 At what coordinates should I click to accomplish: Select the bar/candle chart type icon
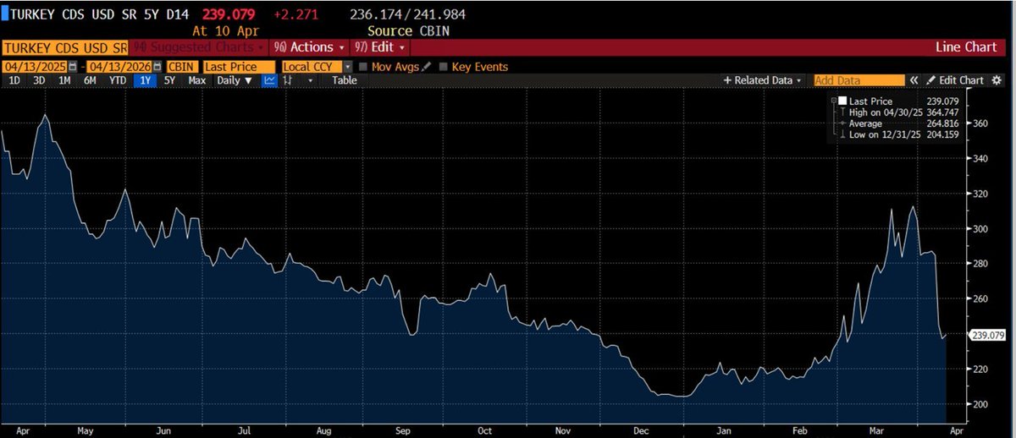pyautogui.click(x=288, y=80)
